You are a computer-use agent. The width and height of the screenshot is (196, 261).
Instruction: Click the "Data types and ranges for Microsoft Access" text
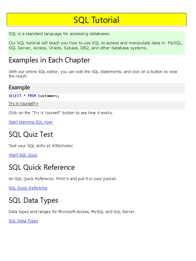[72, 212]
